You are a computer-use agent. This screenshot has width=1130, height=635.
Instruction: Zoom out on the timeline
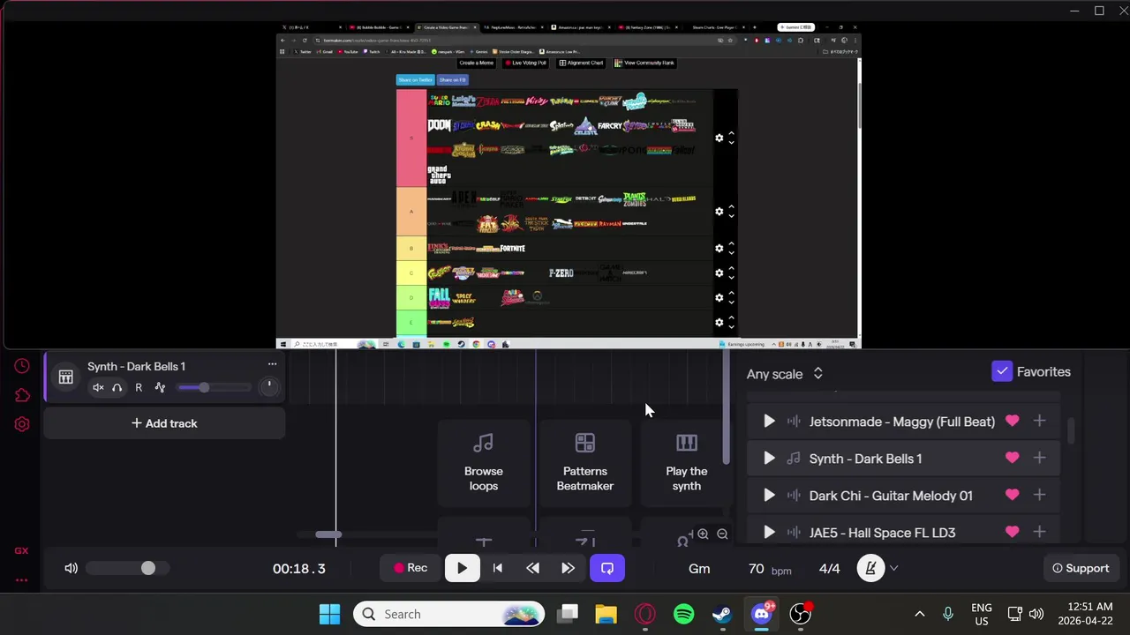pos(722,534)
